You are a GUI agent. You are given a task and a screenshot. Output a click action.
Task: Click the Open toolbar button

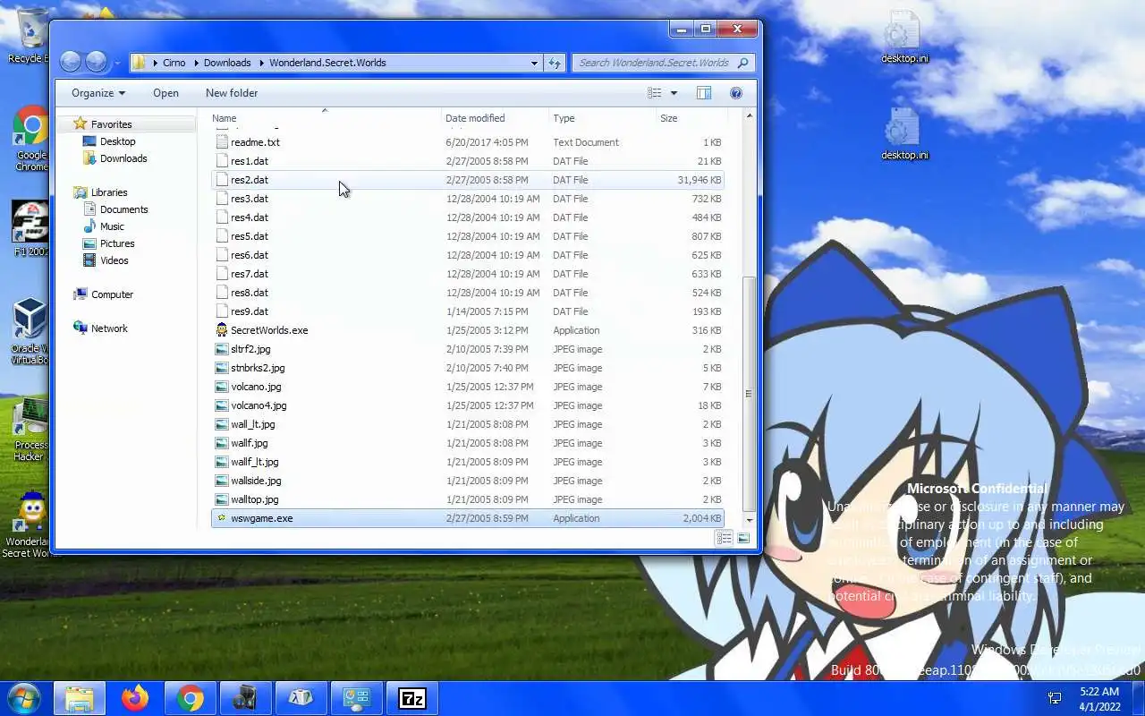[x=165, y=93]
